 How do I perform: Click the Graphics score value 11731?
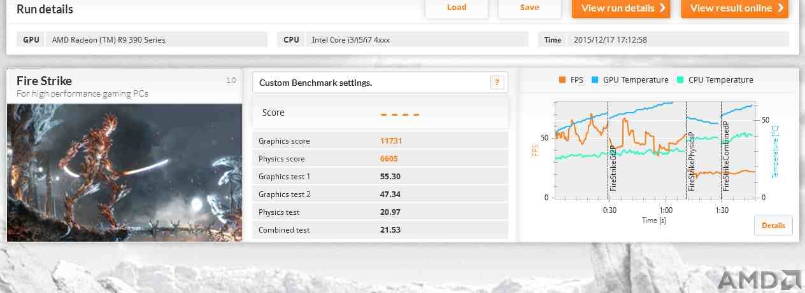click(391, 141)
